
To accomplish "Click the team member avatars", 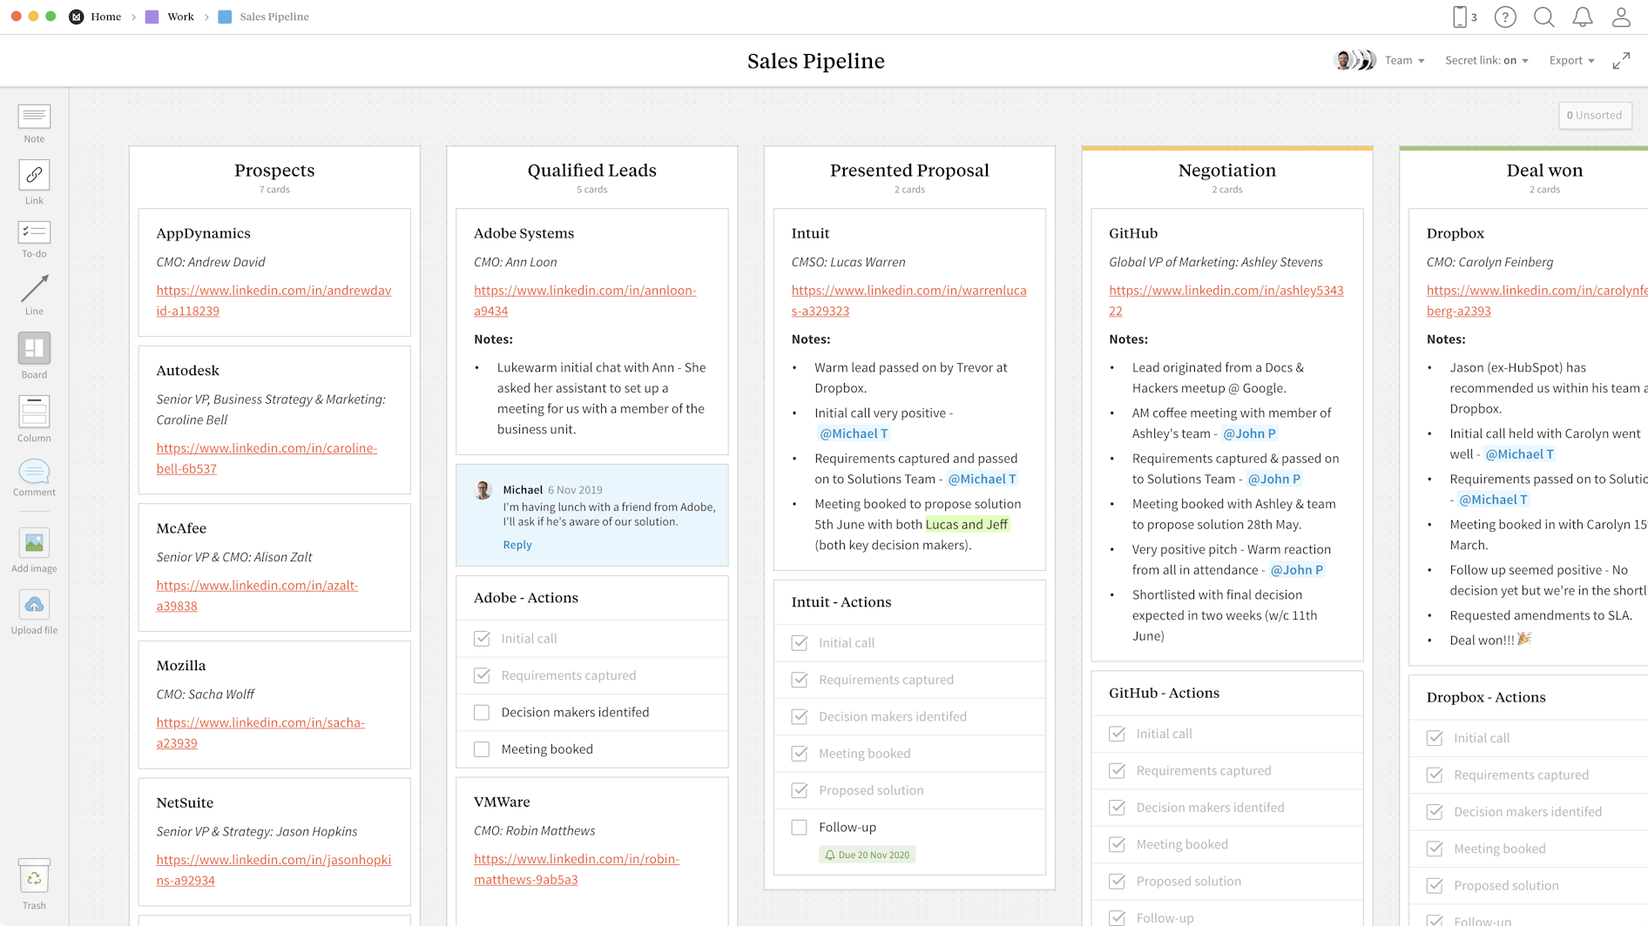I will pyautogui.click(x=1354, y=60).
